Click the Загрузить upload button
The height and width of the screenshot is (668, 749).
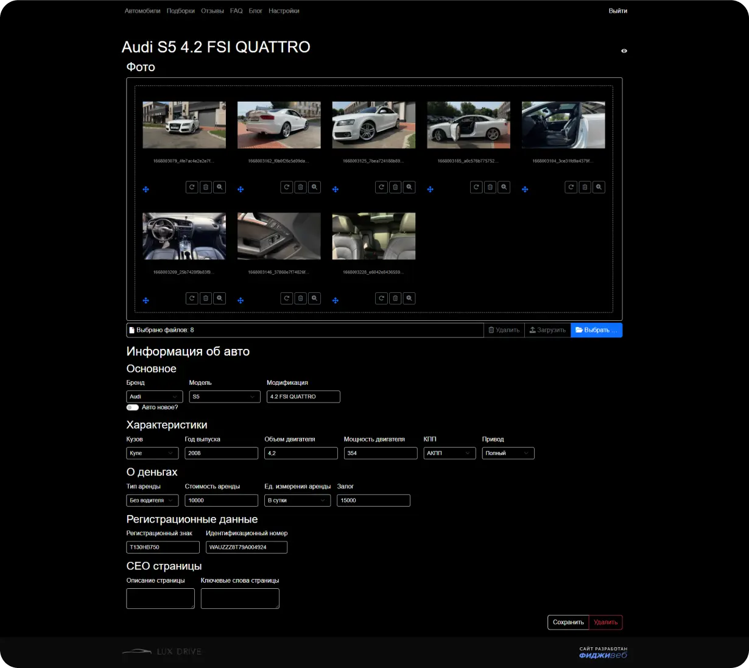coord(547,330)
